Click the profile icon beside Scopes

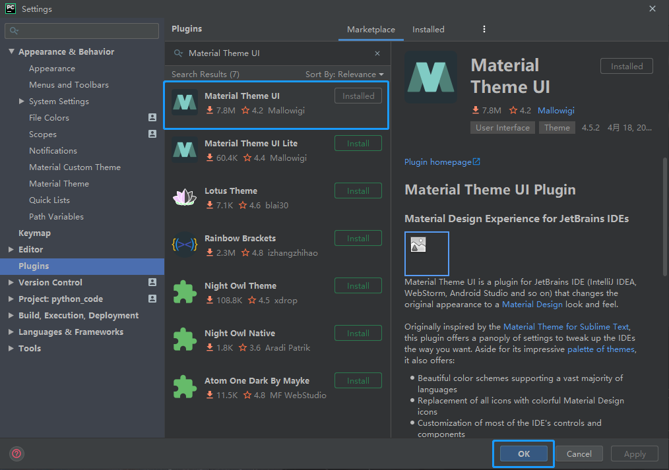[152, 134]
